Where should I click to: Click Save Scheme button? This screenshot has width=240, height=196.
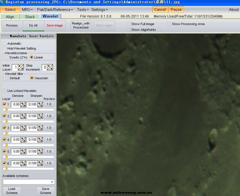[x=46, y=191]
